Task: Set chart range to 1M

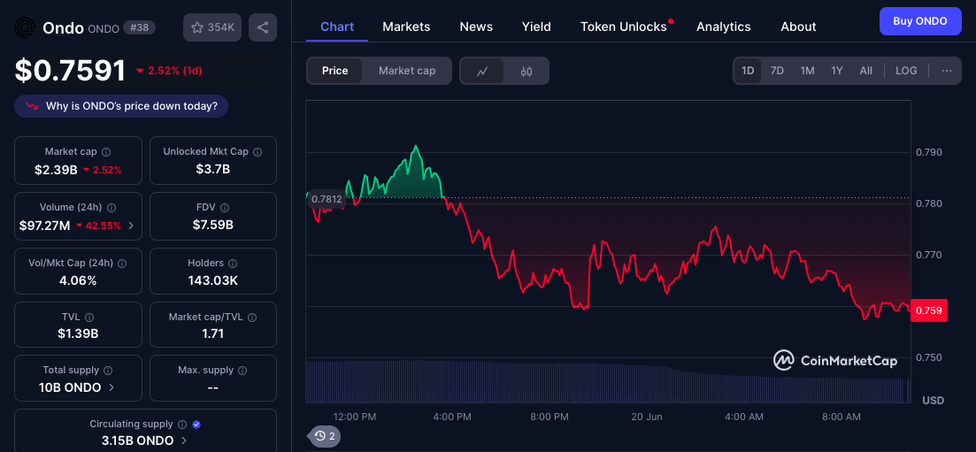Action: click(x=807, y=71)
